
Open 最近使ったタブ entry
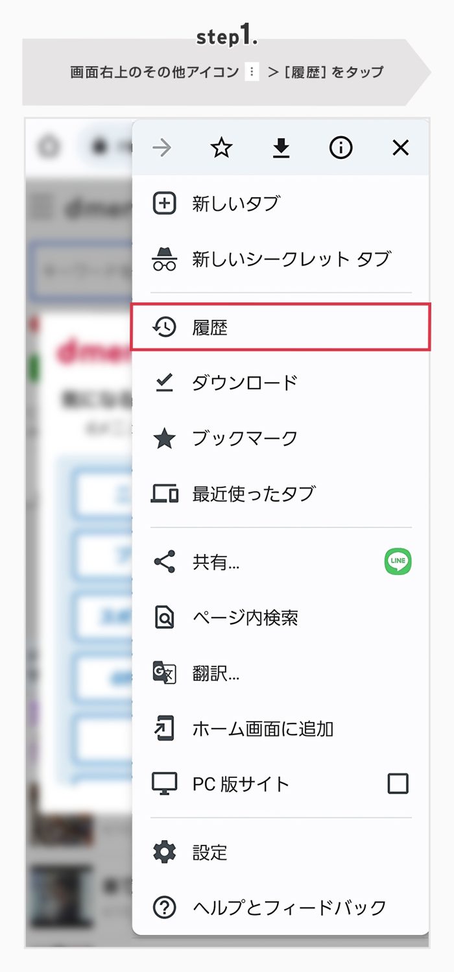(x=280, y=494)
